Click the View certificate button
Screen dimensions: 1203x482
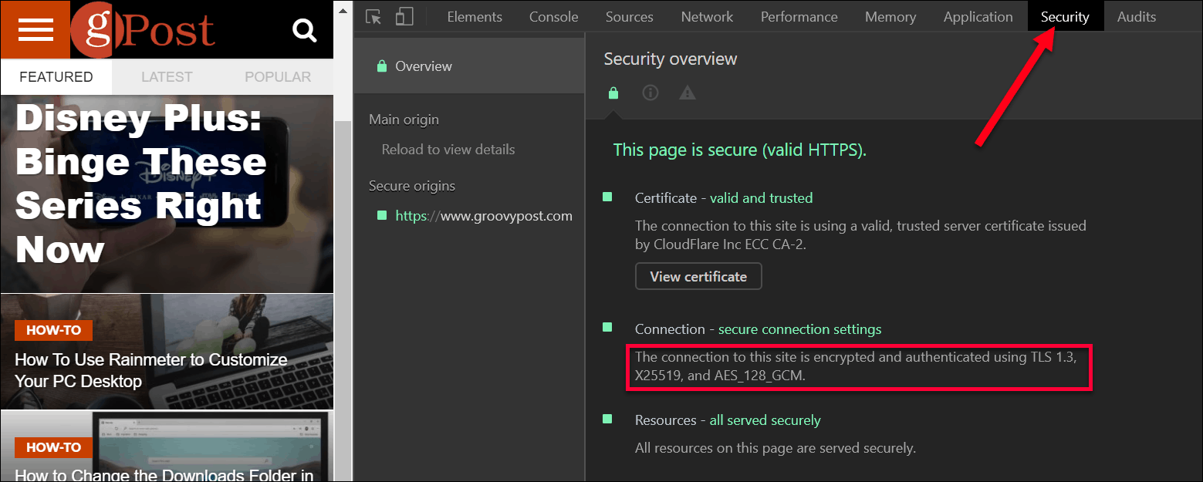698,277
